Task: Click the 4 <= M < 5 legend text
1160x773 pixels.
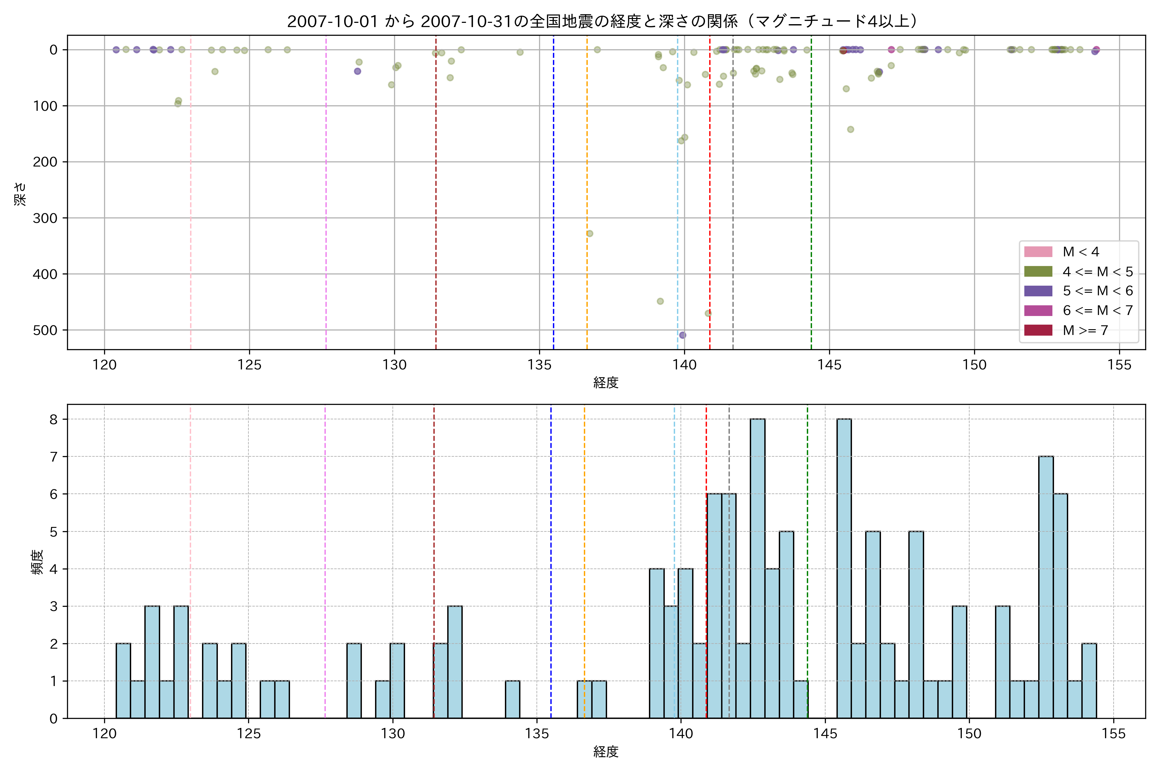Action: [1097, 272]
